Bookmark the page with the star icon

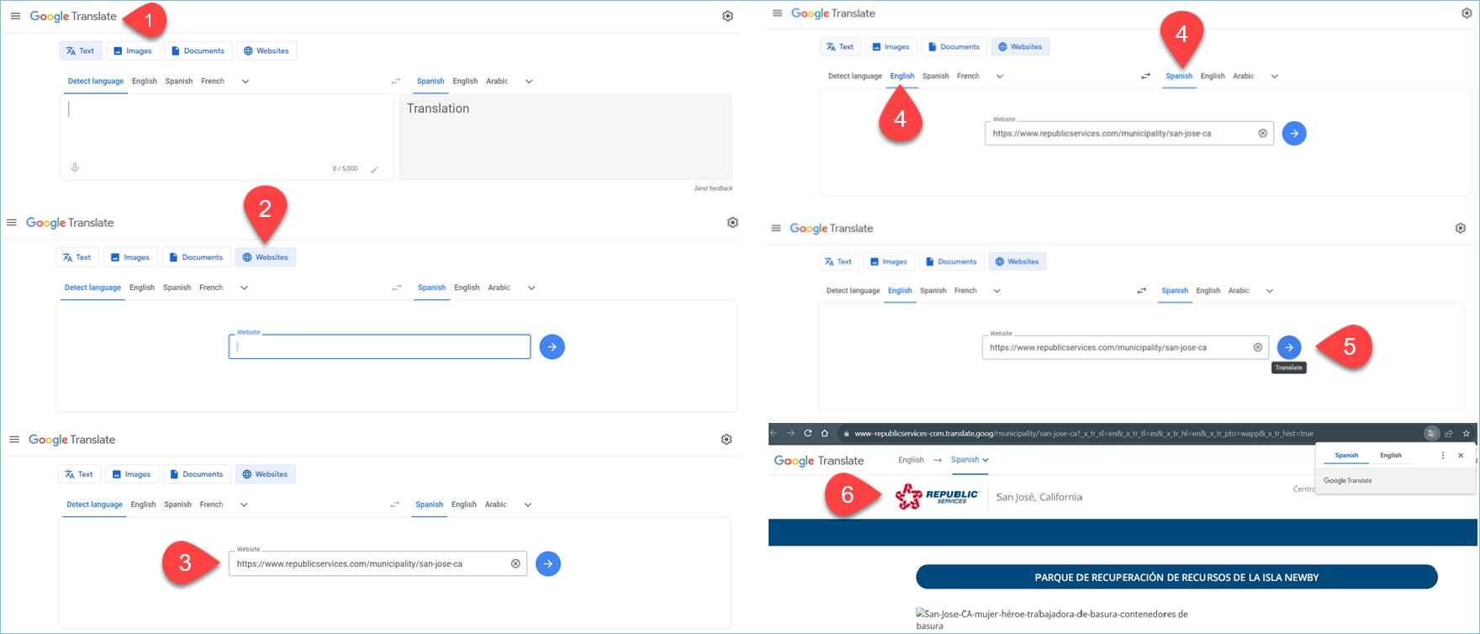pos(1466,434)
